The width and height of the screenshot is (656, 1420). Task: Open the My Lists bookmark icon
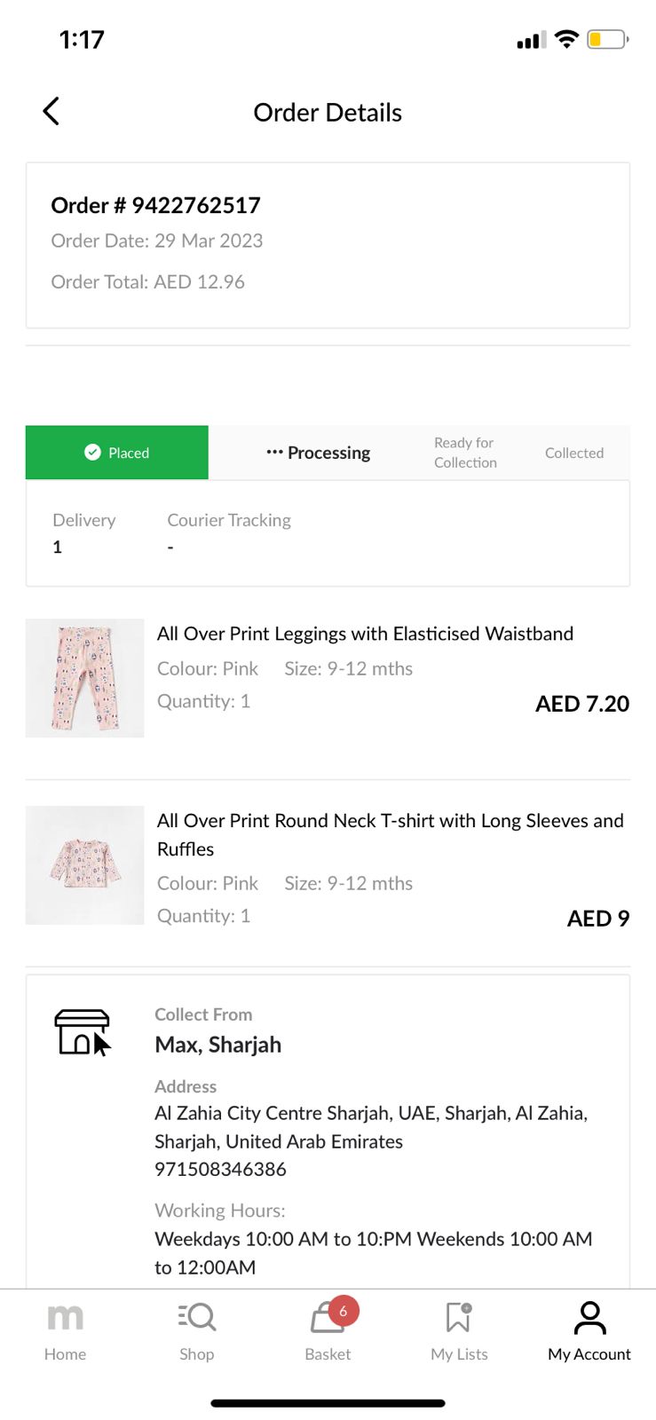click(x=459, y=1318)
